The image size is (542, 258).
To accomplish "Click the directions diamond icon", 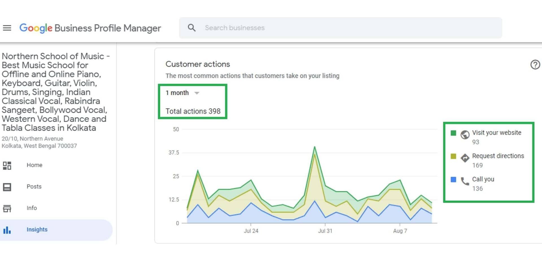I will 465,158.
